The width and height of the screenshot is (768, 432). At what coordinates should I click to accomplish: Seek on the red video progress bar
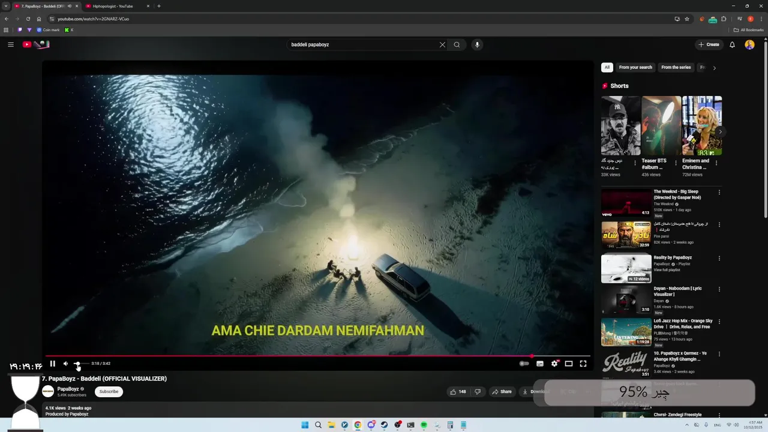[x=317, y=356]
